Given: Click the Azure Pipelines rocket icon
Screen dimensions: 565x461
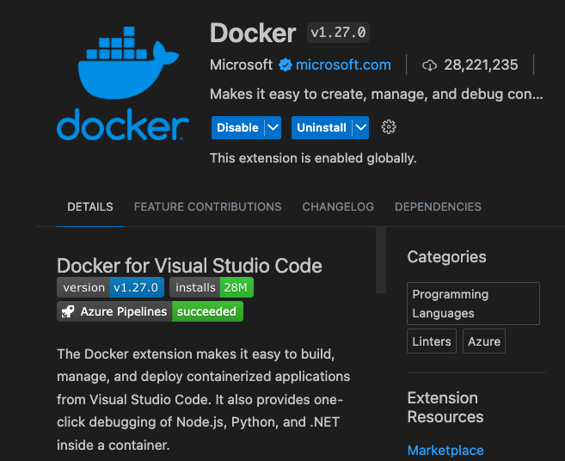Looking at the screenshot, I should (x=68, y=311).
